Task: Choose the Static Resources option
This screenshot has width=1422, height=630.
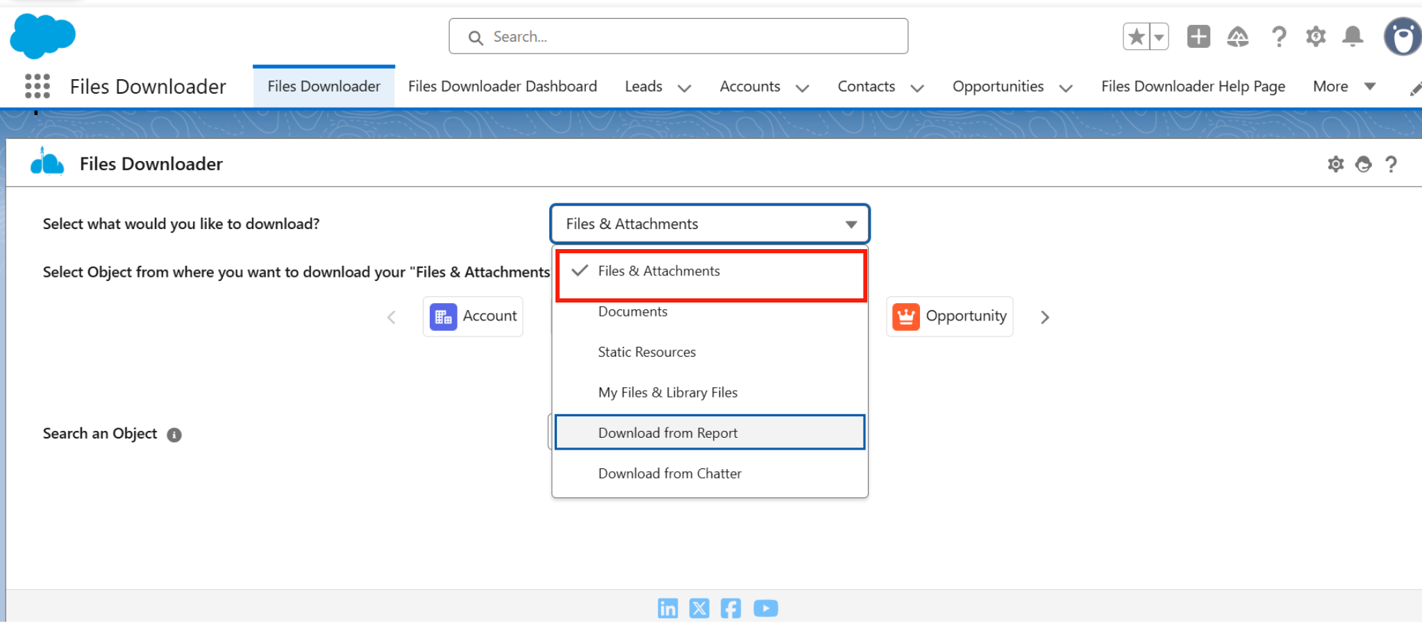Action: point(710,352)
